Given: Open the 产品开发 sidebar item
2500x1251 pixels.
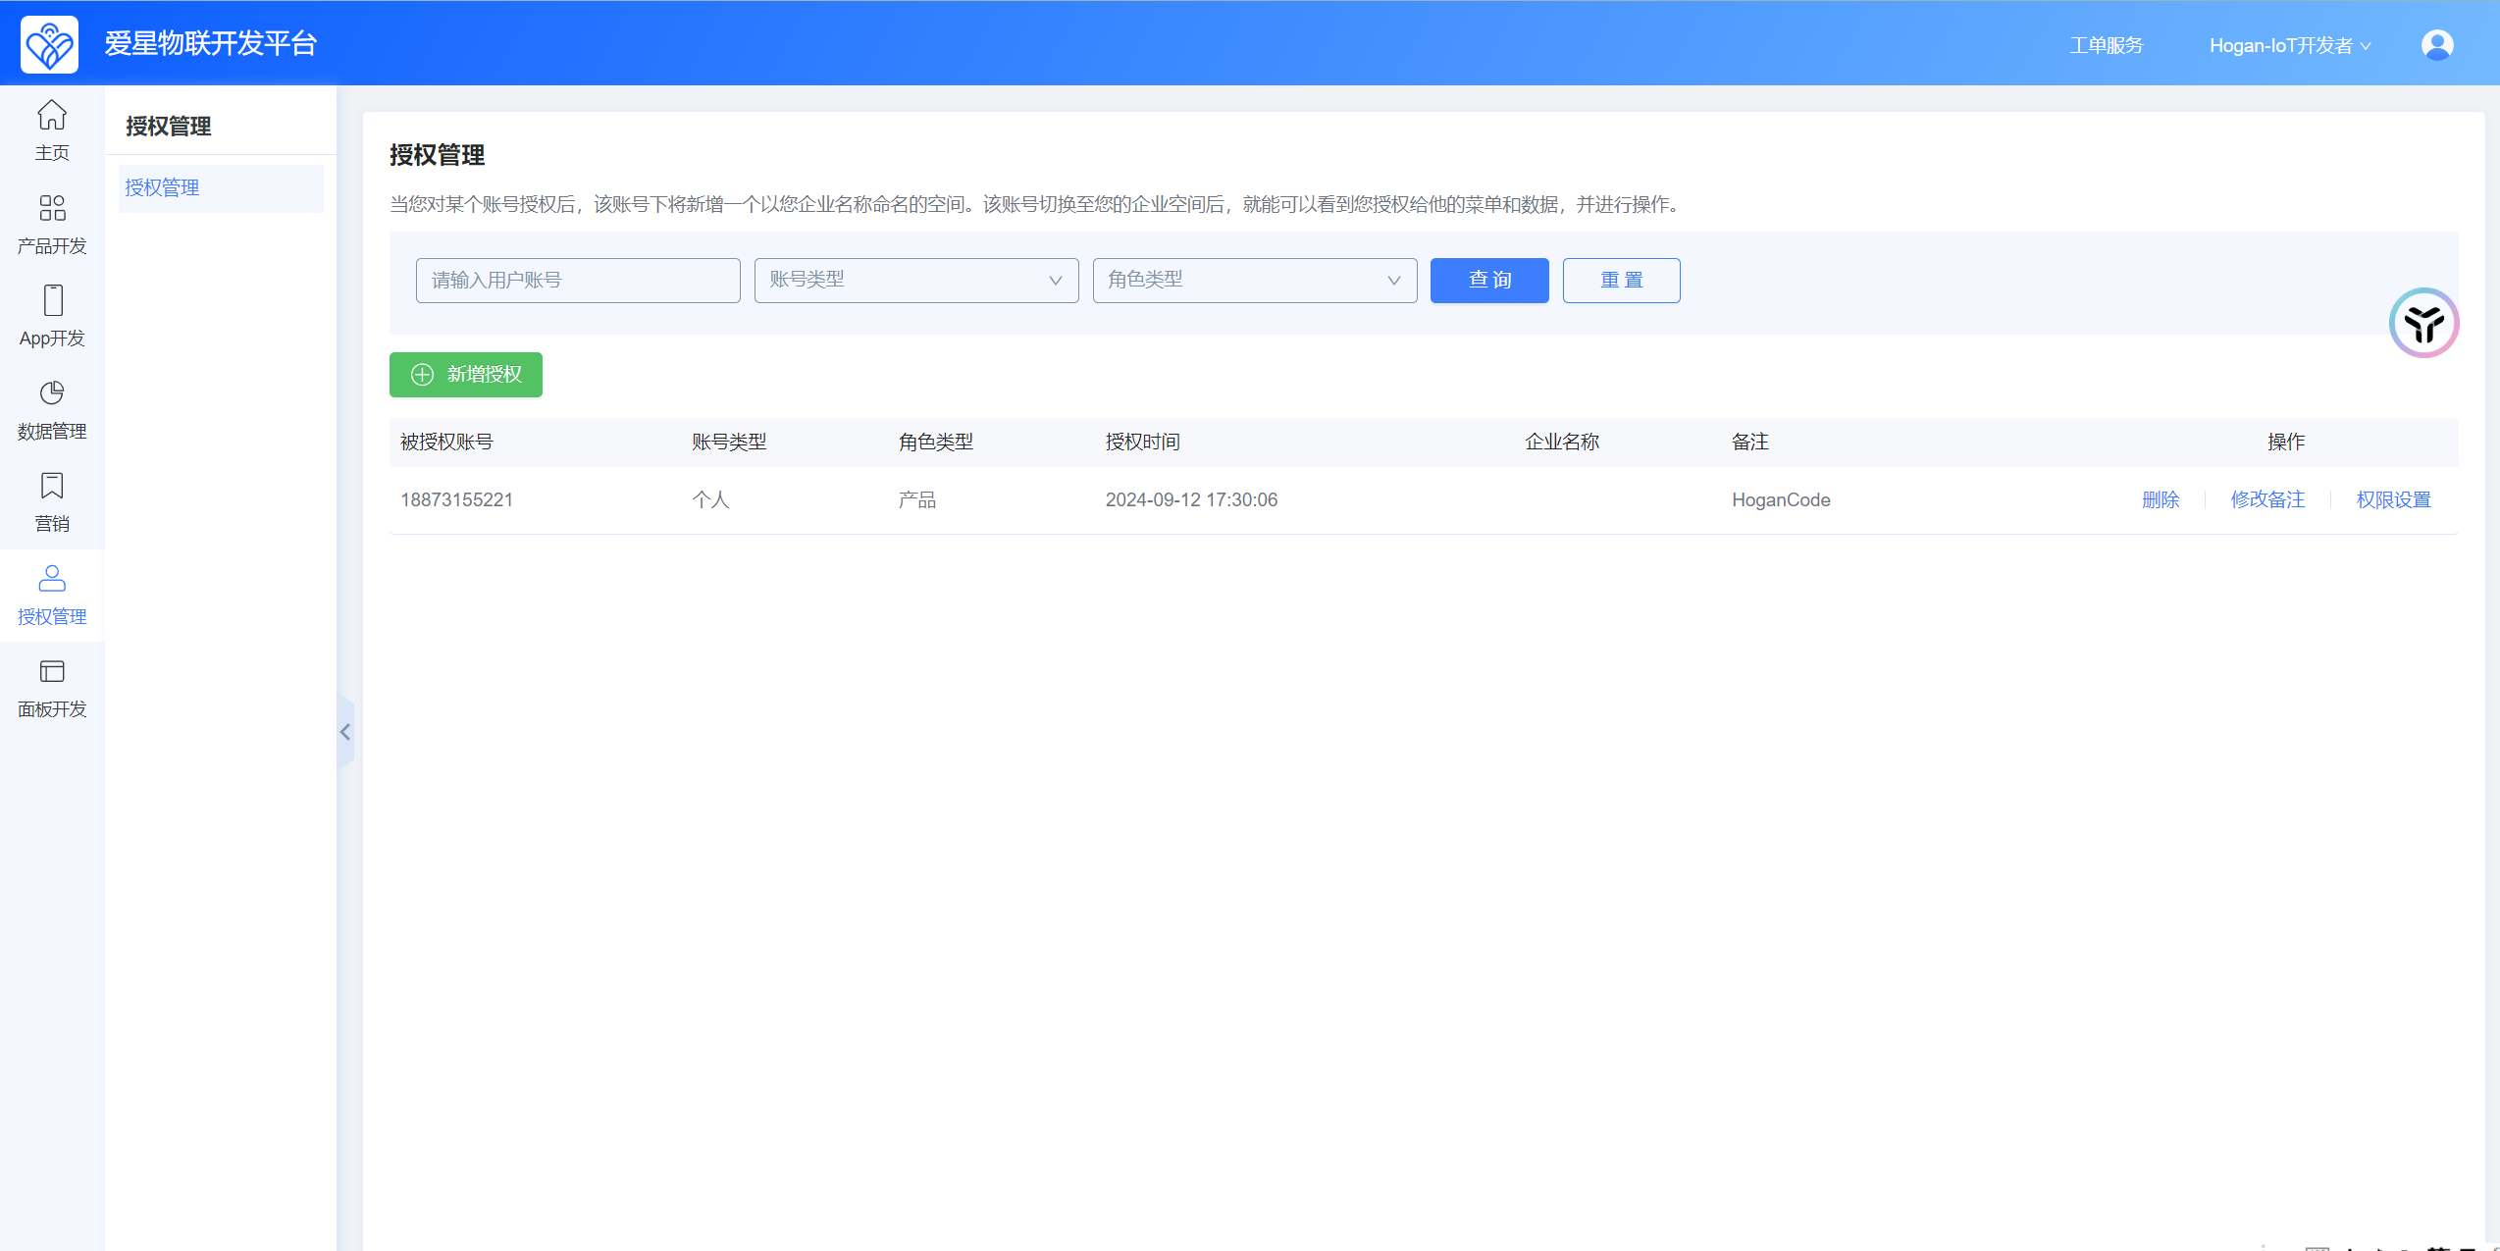Looking at the screenshot, I should (52, 225).
